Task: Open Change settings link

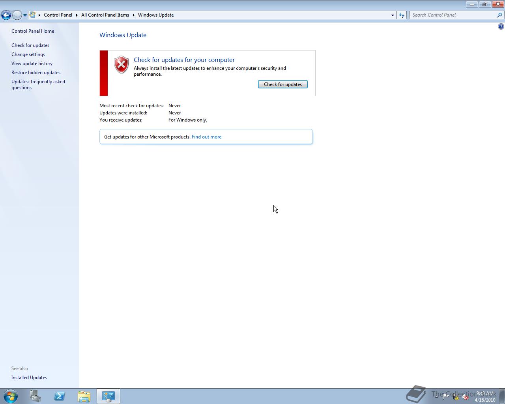Action: point(28,54)
